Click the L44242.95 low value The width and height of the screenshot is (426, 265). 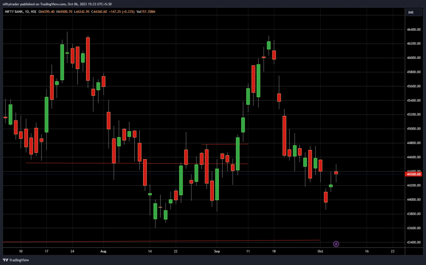pyautogui.click(x=82, y=12)
